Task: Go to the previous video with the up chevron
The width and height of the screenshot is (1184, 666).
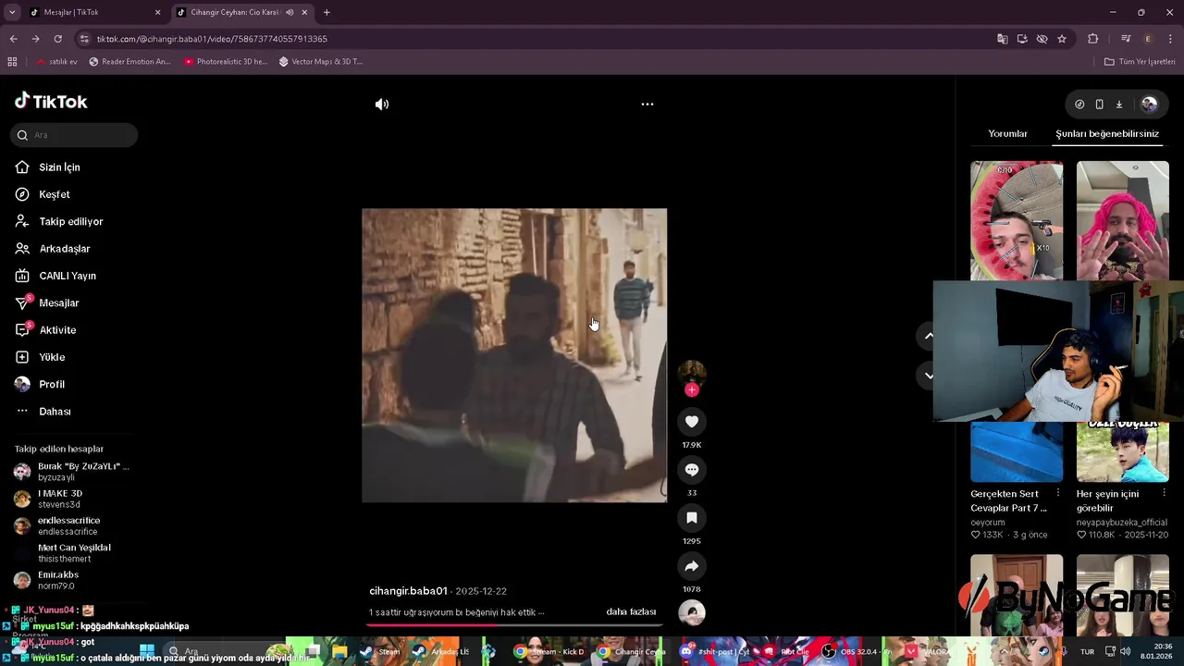Action: pyautogui.click(x=929, y=336)
